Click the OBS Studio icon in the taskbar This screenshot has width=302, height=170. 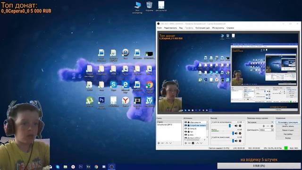[x=111, y=167]
